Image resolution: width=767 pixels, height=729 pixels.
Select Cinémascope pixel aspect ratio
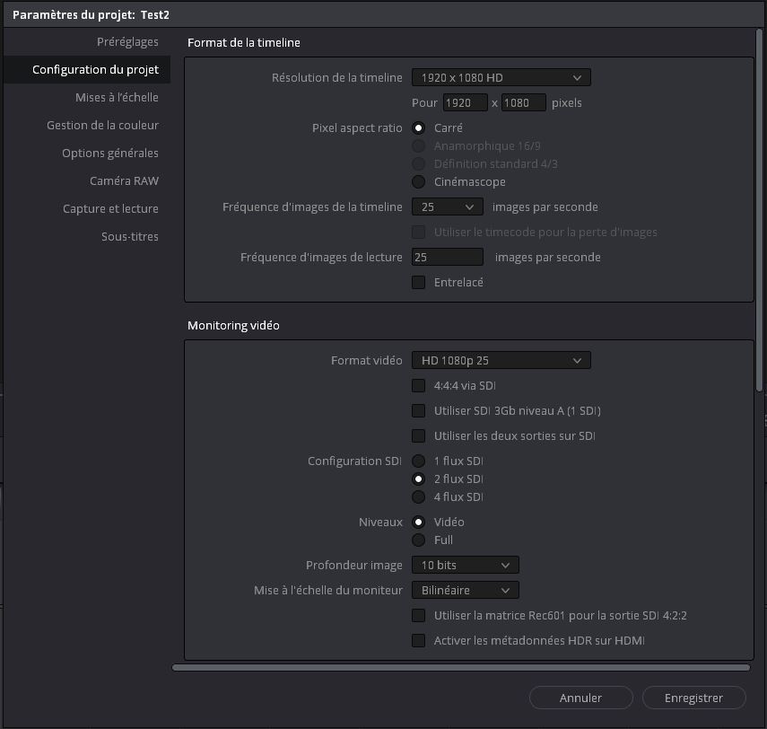click(418, 182)
